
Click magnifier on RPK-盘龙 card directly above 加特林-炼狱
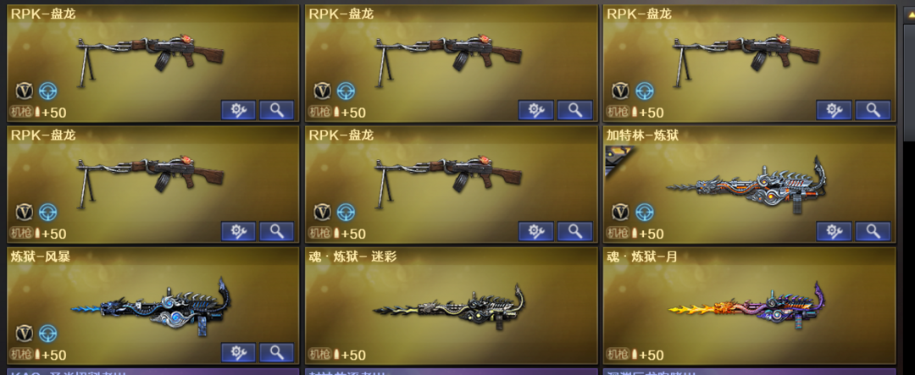point(873,110)
